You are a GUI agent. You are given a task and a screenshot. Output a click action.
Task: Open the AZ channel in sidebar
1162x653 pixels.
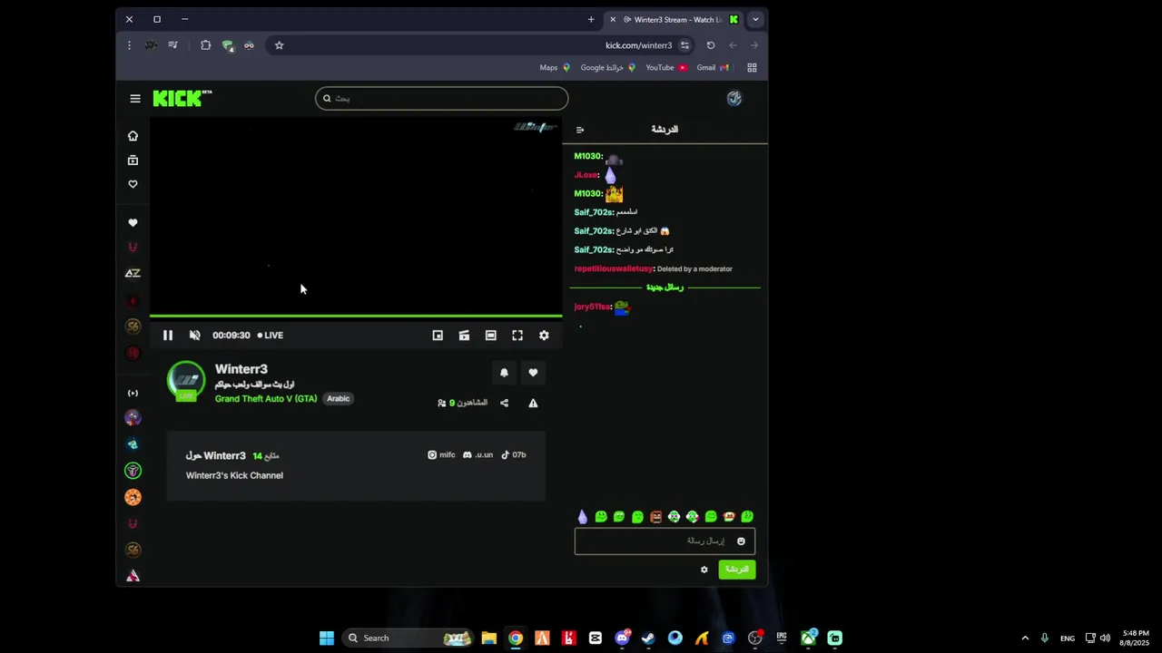133,273
